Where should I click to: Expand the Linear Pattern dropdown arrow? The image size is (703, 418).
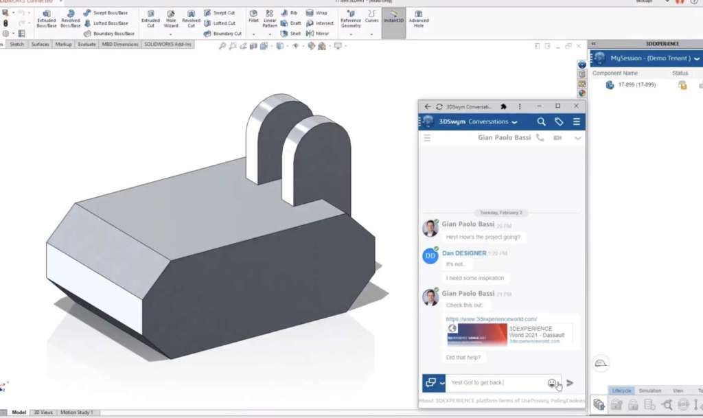coord(270,34)
